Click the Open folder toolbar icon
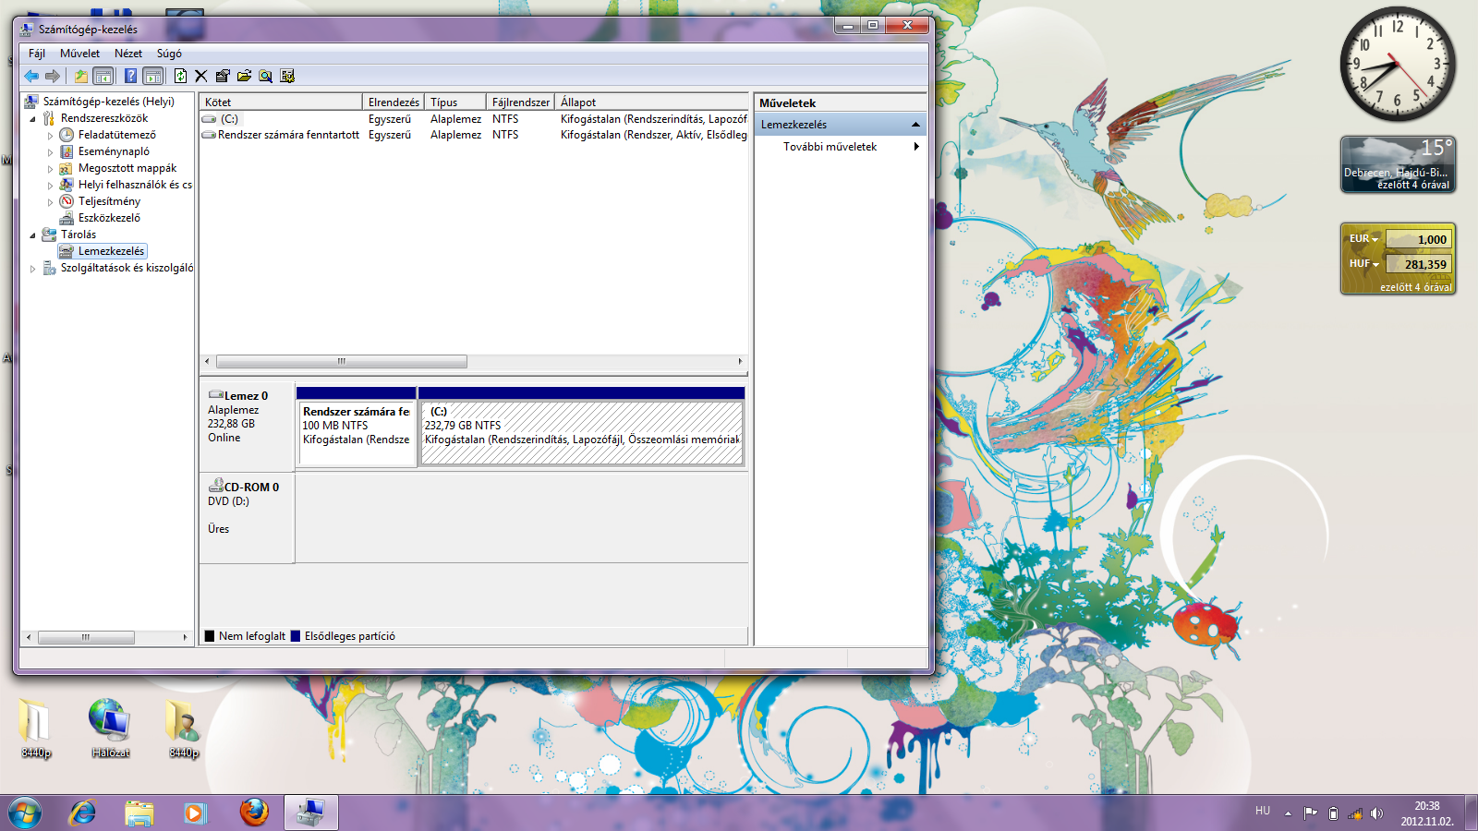The image size is (1478, 831). [x=244, y=76]
